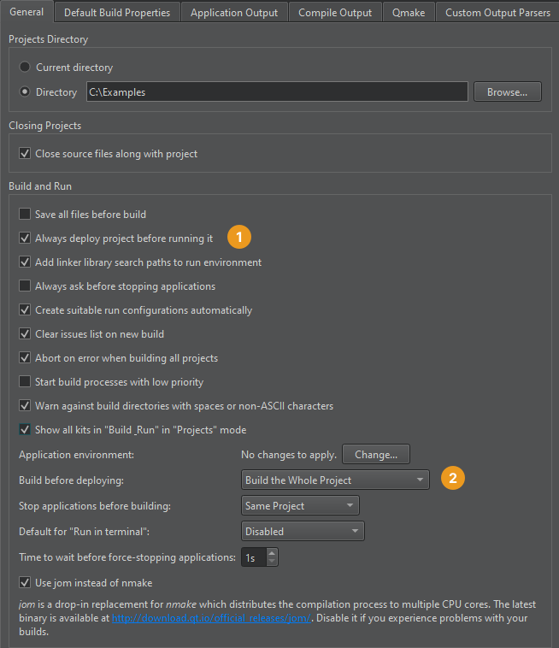The height and width of the screenshot is (648, 559).
Task: Open the Compile Output tab
Action: [x=335, y=13]
